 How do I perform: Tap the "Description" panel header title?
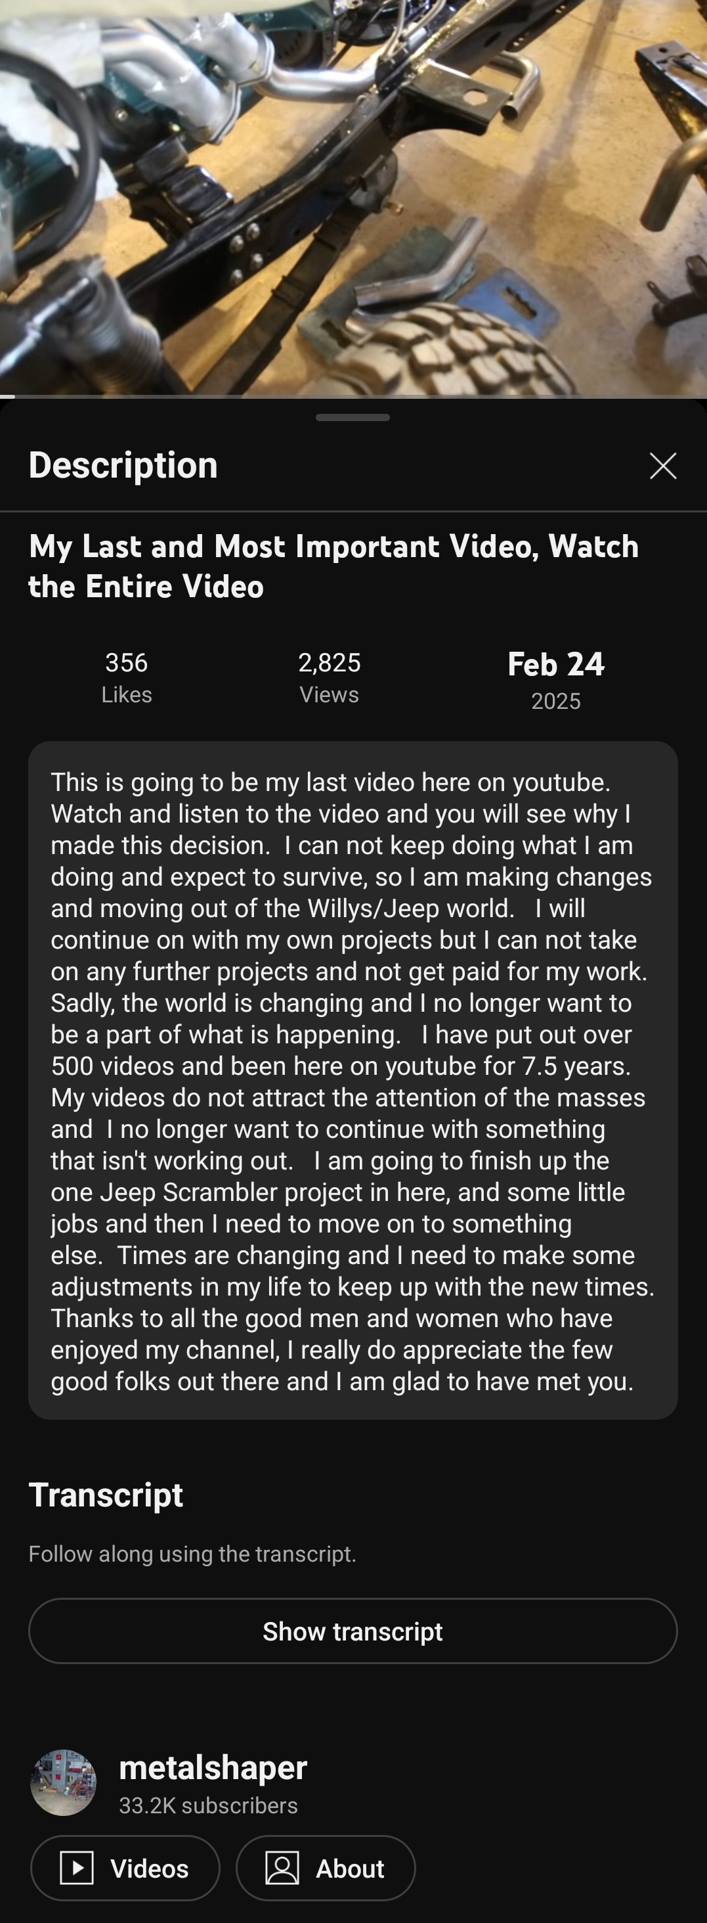tap(123, 465)
